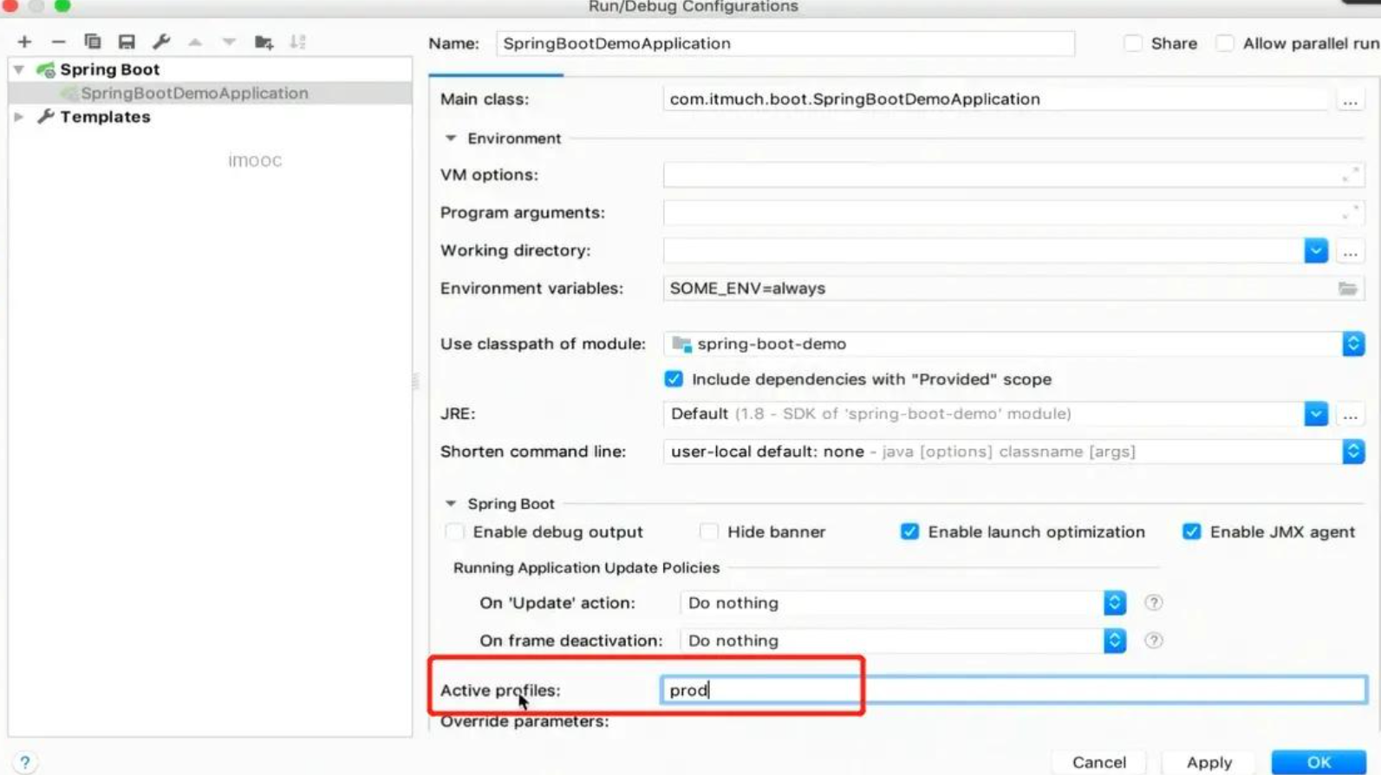Click the Copy Configuration icon

pos(92,42)
